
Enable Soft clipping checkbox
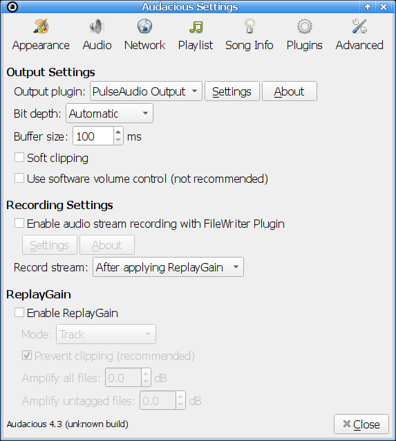19,158
